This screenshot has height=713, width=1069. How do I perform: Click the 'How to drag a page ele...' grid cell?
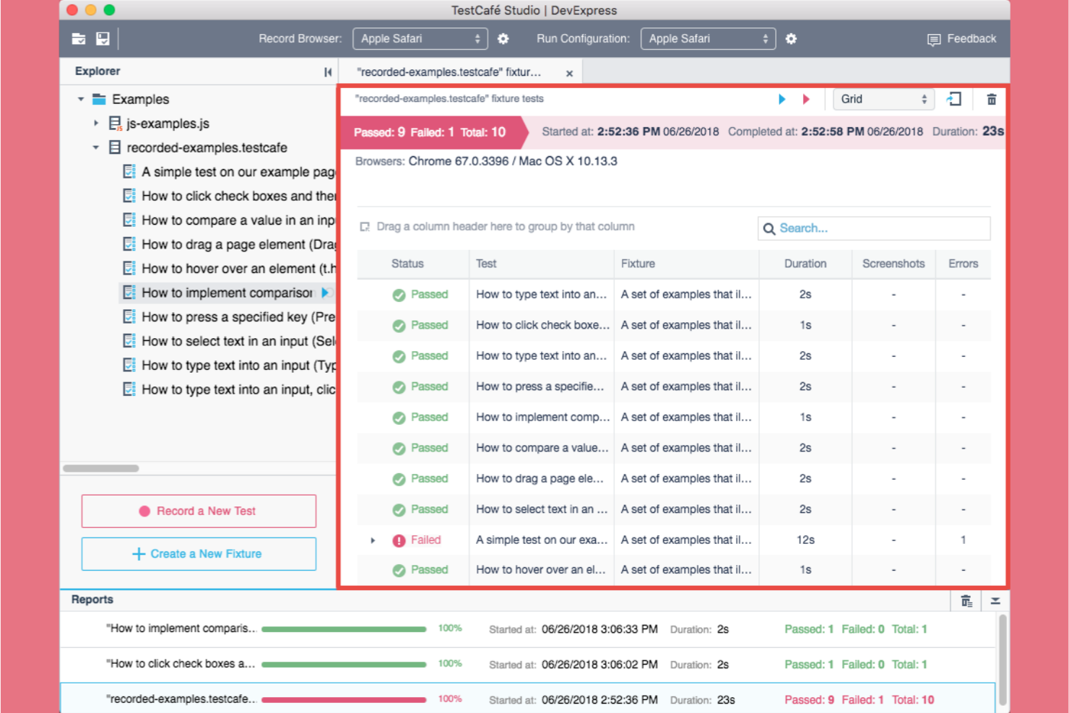click(x=542, y=478)
